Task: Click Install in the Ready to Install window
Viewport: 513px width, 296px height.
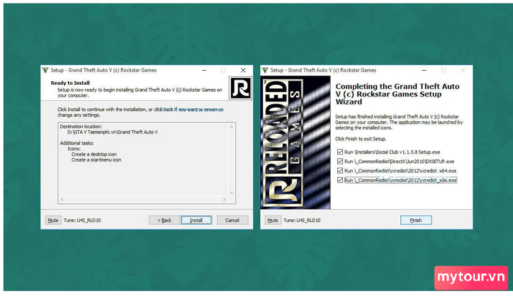Action: [x=196, y=220]
